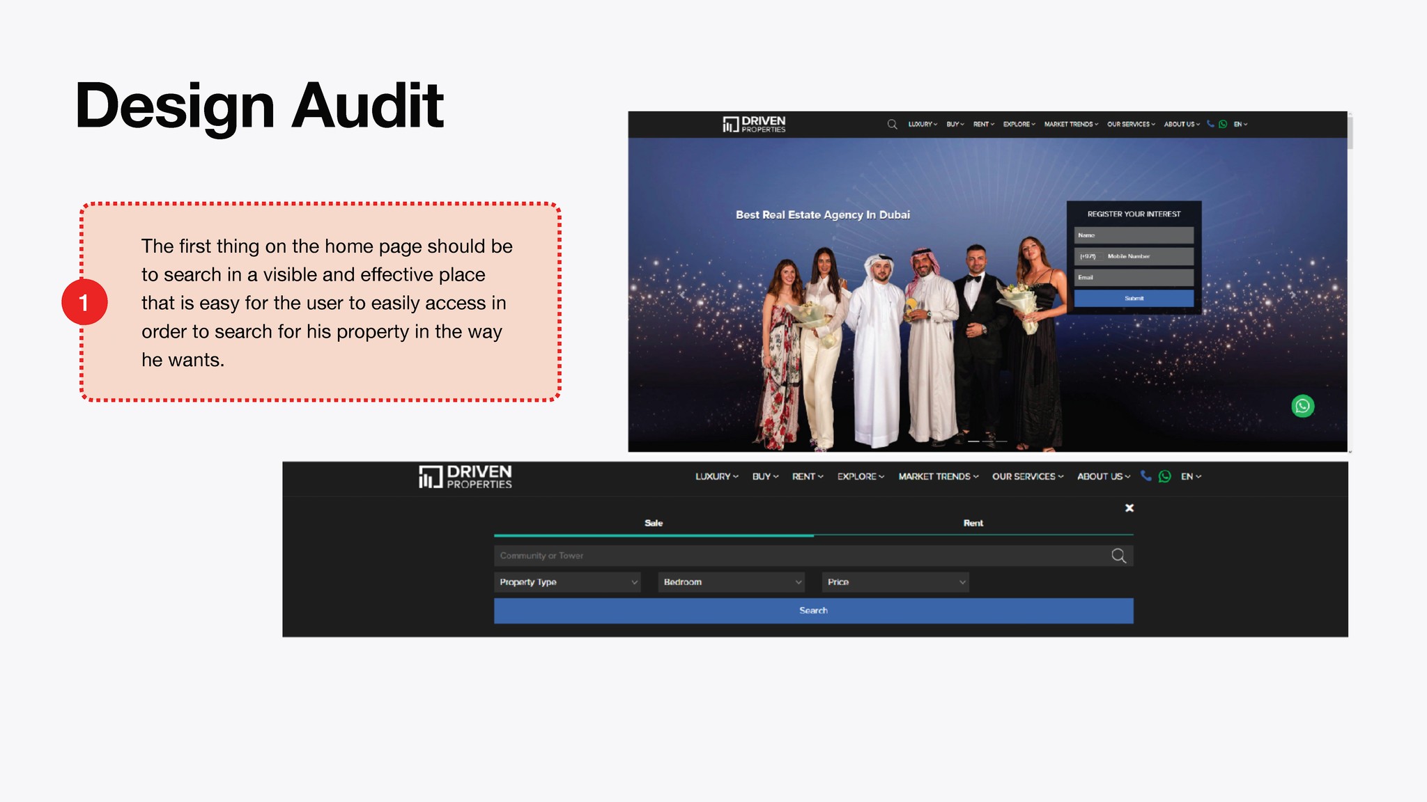
Task: Switch to the Rent tab
Action: click(x=973, y=523)
